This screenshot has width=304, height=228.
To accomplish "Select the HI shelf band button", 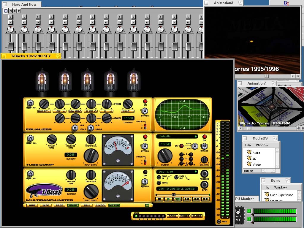I will (107, 111).
